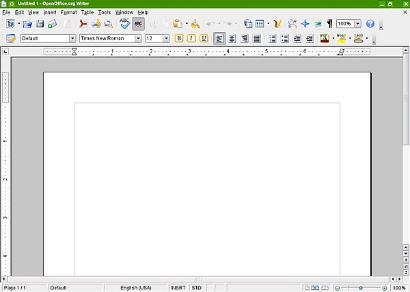Open the Styles and Formatting window icon
The height and width of the screenshot is (292, 410).
[10, 38]
